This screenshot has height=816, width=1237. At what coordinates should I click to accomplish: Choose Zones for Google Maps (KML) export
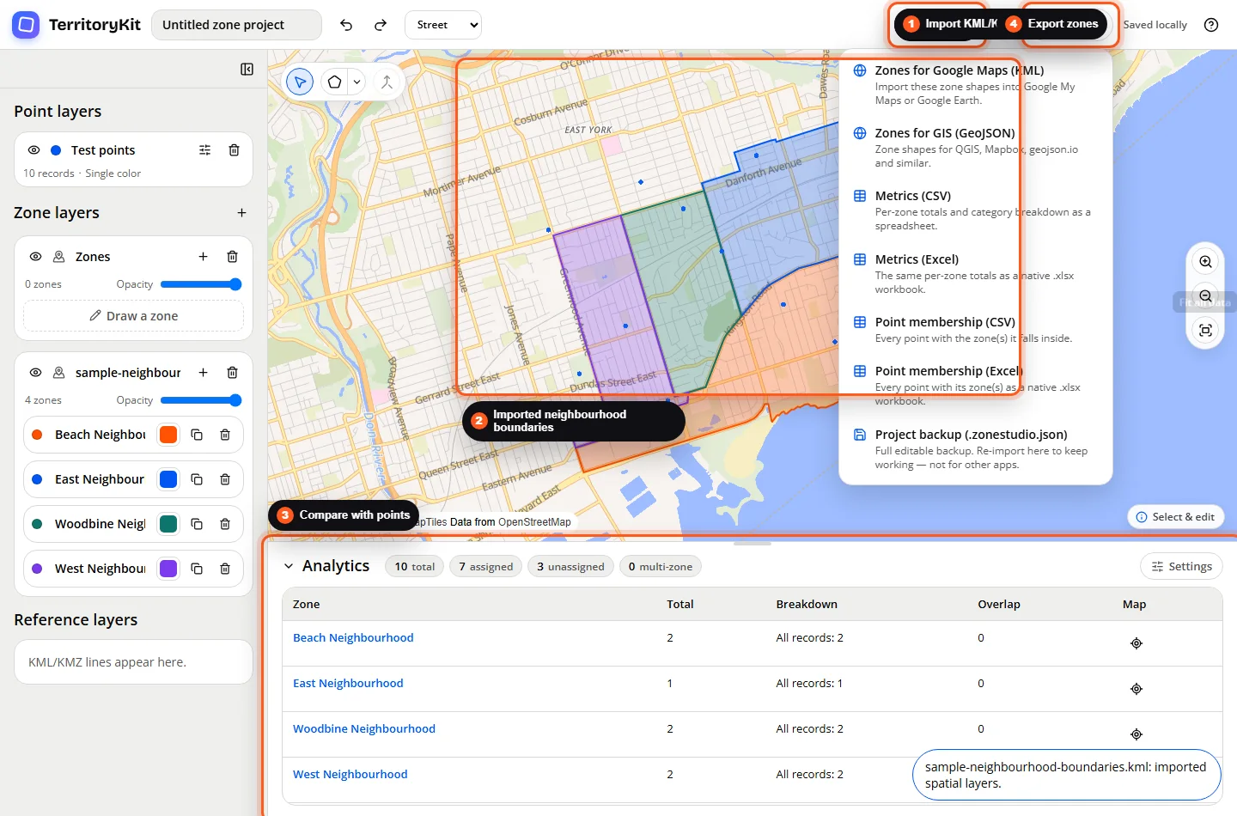click(x=975, y=85)
